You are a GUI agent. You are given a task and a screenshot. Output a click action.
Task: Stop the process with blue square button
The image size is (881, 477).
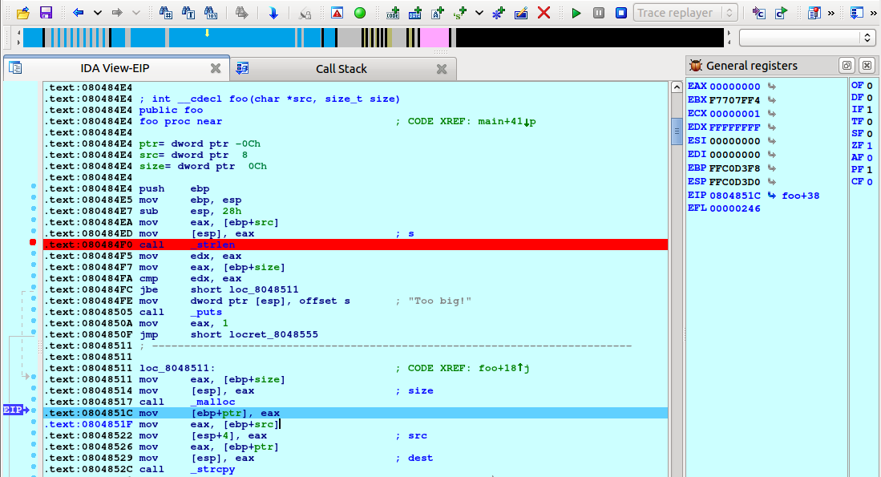pos(621,13)
